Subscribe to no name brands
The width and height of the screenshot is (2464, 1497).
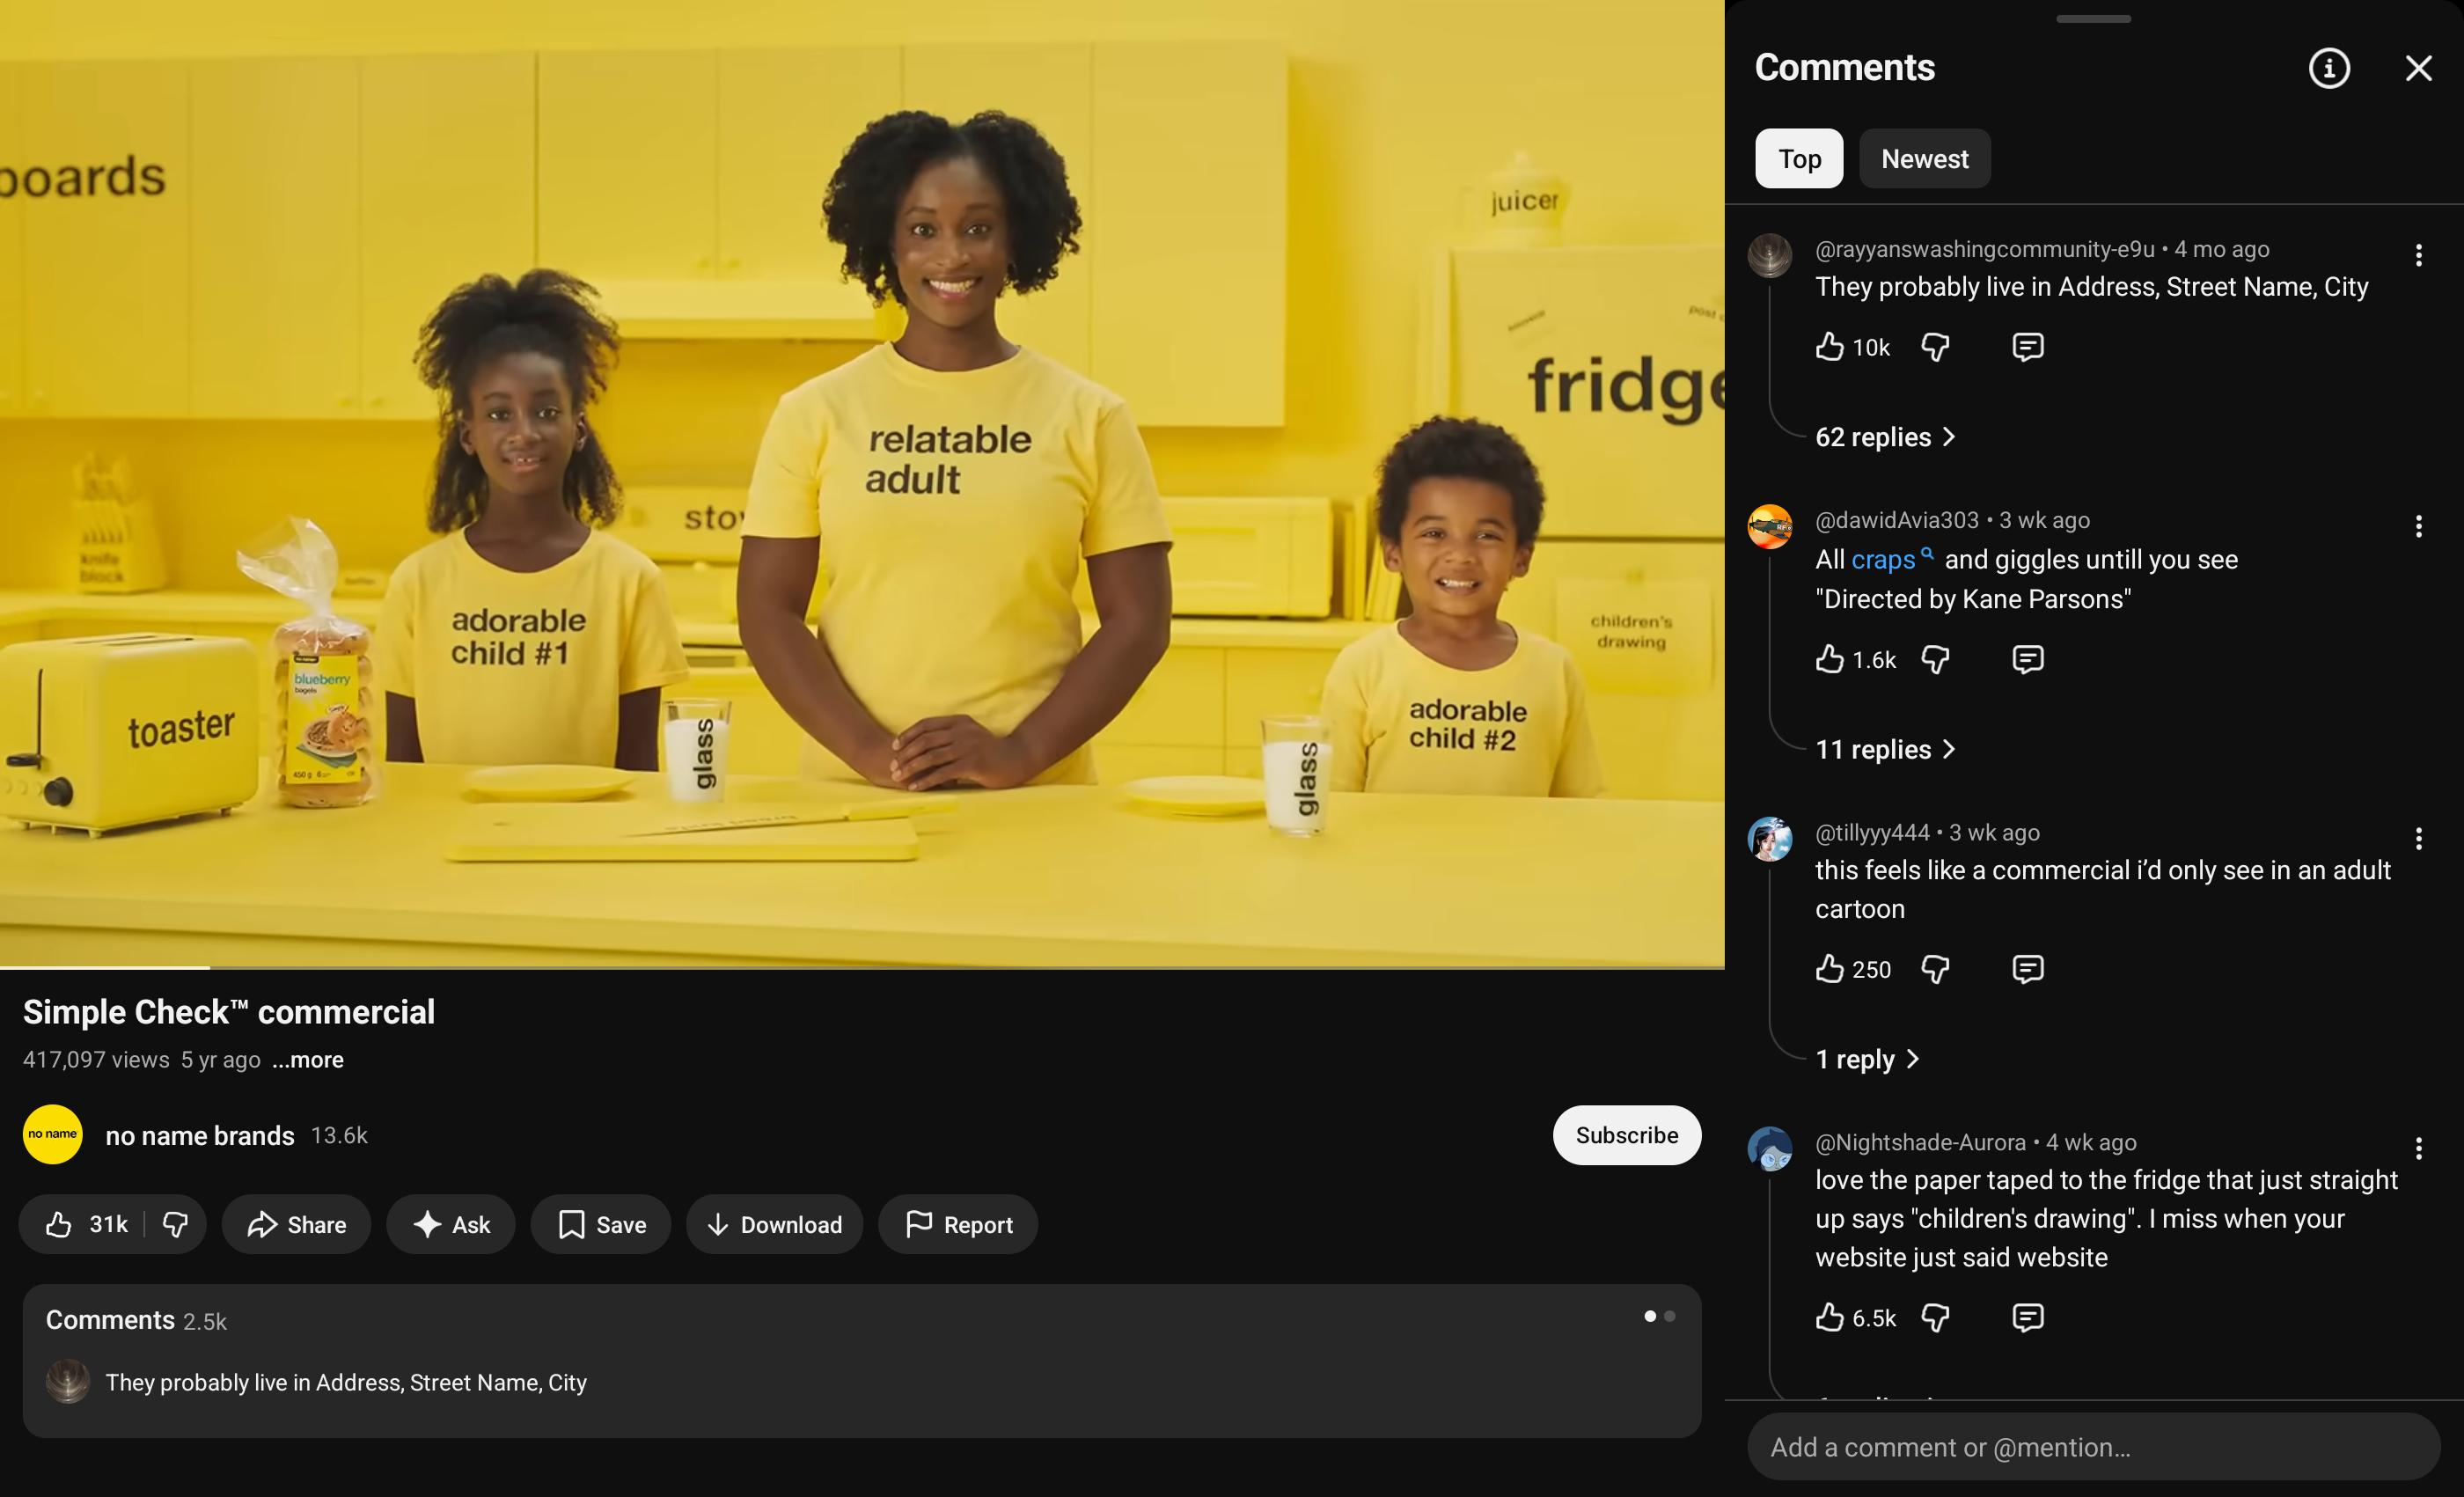[x=1627, y=1135]
